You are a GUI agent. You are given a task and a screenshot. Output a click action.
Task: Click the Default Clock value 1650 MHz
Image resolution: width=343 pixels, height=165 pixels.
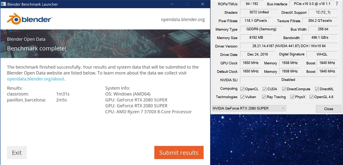coord(251,71)
